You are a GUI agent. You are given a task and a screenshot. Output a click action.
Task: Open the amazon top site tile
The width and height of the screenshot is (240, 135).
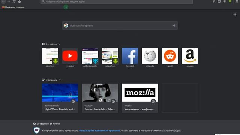tap(190, 57)
